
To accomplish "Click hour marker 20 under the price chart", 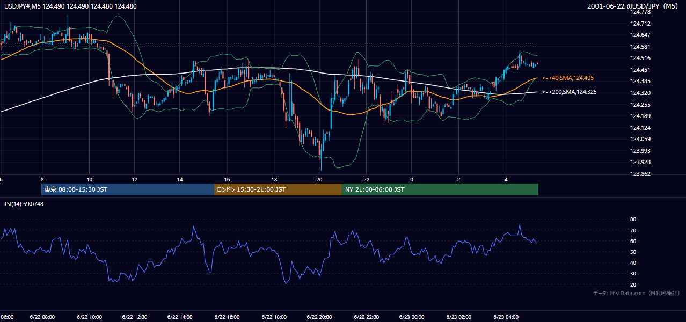I will pyautogui.click(x=319, y=179).
